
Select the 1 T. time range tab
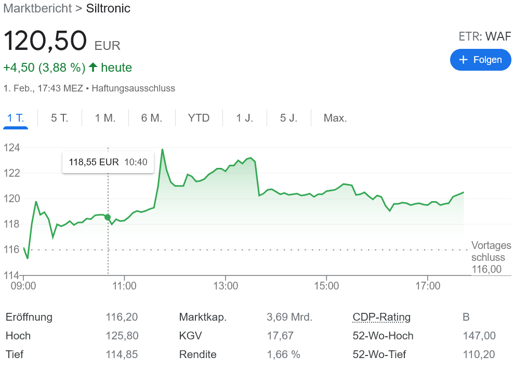pyautogui.click(x=16, y=118)
